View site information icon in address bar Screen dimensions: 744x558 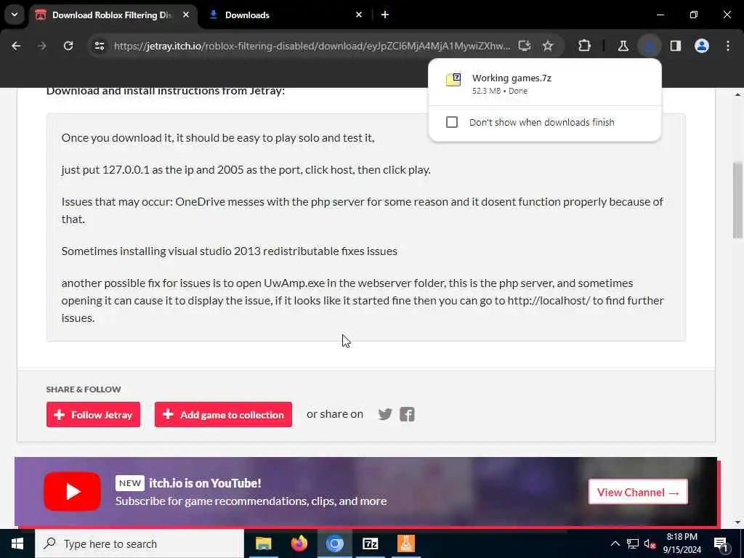coord(99,46)
